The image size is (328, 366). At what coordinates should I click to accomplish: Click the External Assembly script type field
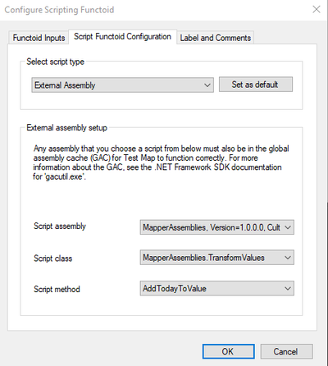point(122,85)
